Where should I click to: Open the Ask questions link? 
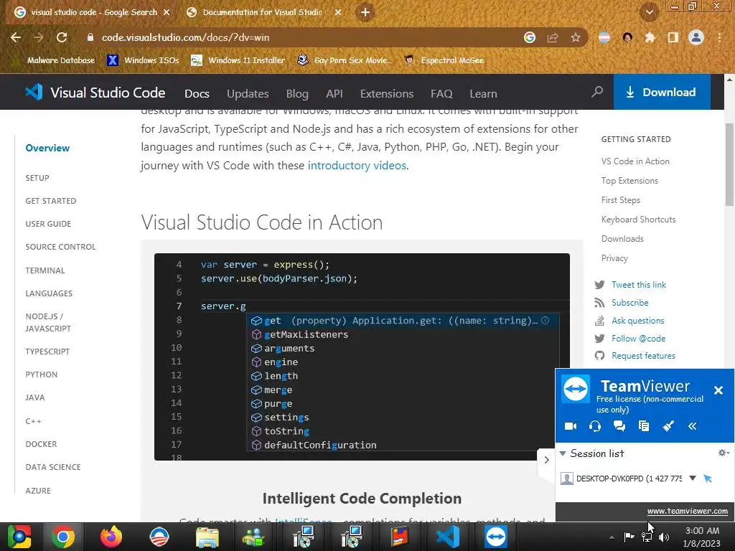[x=637, y=321]
